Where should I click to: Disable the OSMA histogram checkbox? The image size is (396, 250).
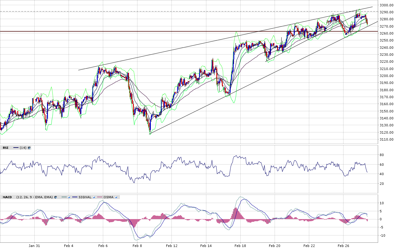click(x=116, y=197)
